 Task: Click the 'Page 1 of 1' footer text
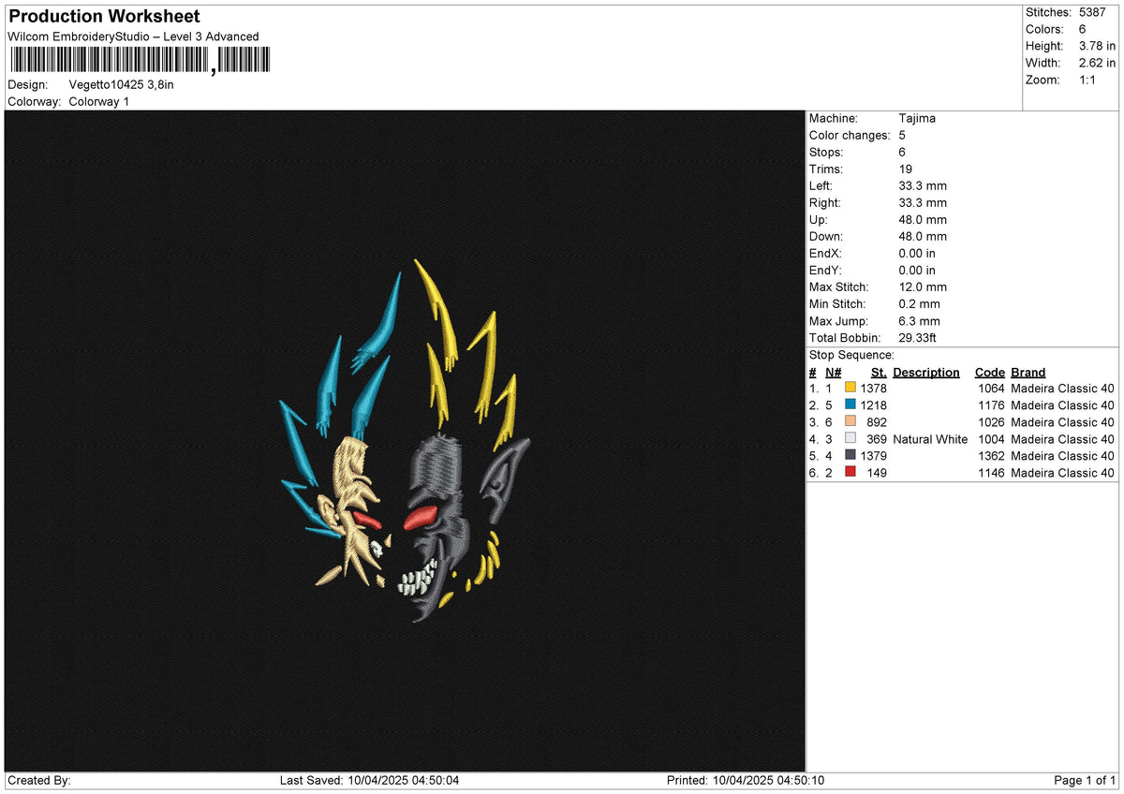point(1085,781)
